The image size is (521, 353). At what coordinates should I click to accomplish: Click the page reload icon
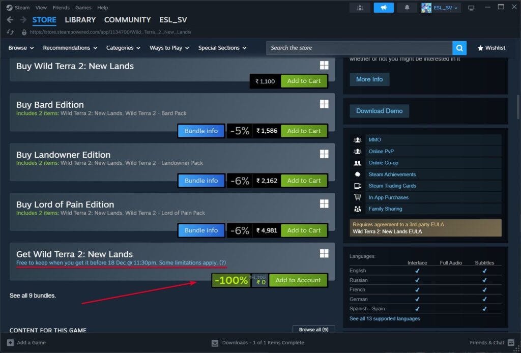pyautogui.click(x=10, y=32)
